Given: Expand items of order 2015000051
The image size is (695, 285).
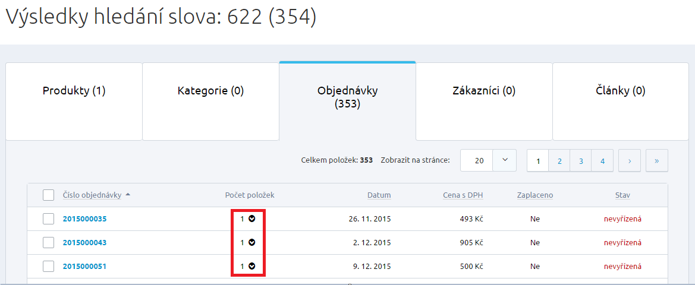Looking at the screenshot, I should click(251, 266).
